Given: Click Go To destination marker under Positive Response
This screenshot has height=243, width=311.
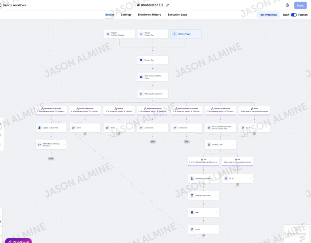Looking at the screenshot, I should pyautogui.click(x=85, y=134).
